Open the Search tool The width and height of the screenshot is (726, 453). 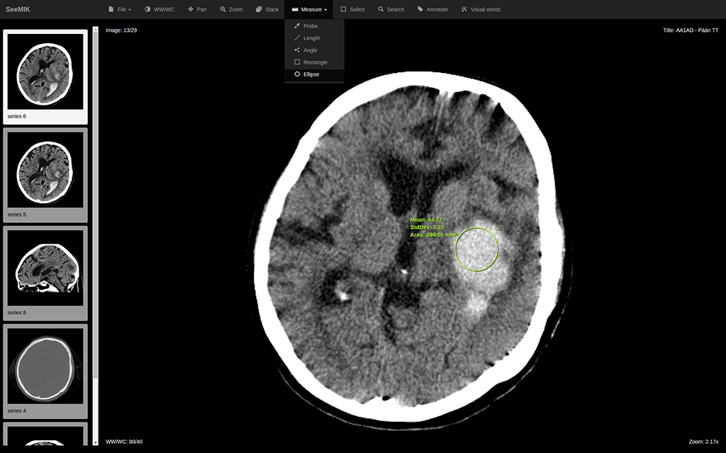(x=391, y=9)
